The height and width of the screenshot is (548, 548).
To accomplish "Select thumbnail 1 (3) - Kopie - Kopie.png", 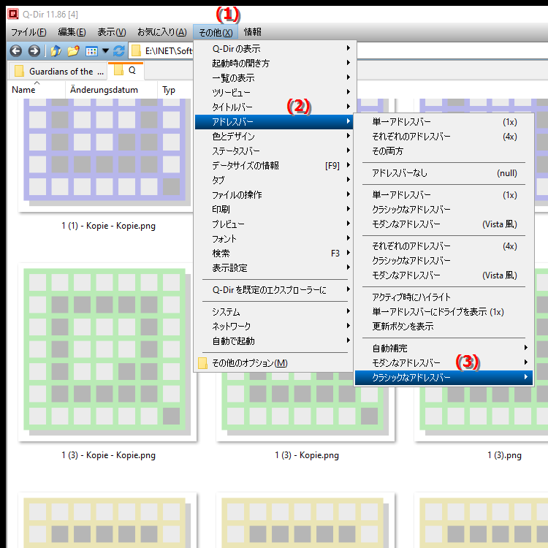I will [x=107, y=352].
